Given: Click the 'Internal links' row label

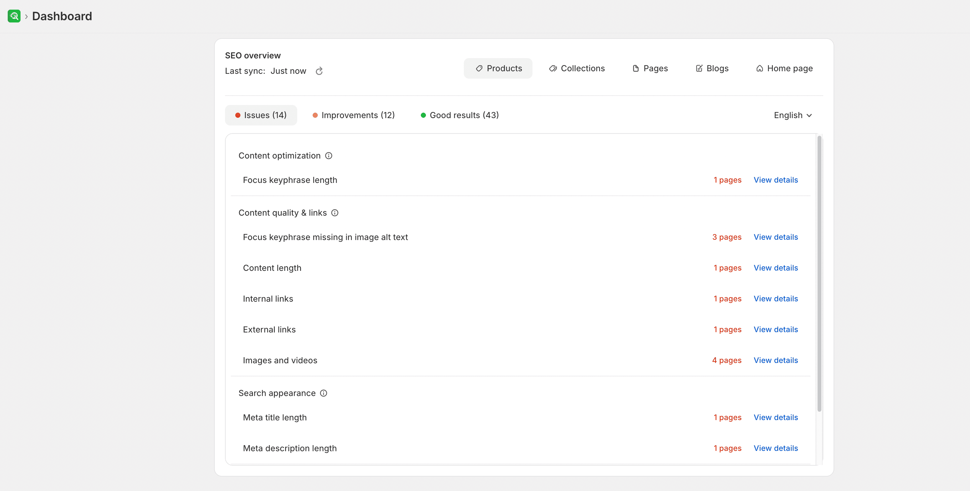Looking at the screenshot, I should (x=268, y=299).
